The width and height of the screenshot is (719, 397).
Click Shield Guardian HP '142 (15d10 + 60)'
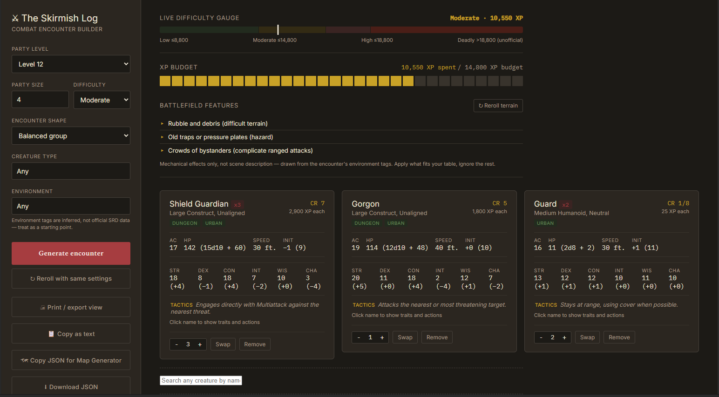click(215, 248)
